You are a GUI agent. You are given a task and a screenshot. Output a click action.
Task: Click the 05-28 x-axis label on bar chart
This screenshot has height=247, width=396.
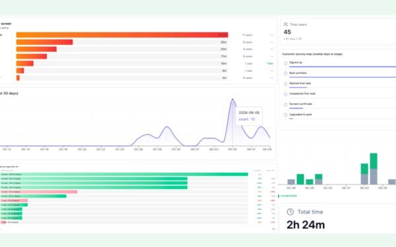310,188
